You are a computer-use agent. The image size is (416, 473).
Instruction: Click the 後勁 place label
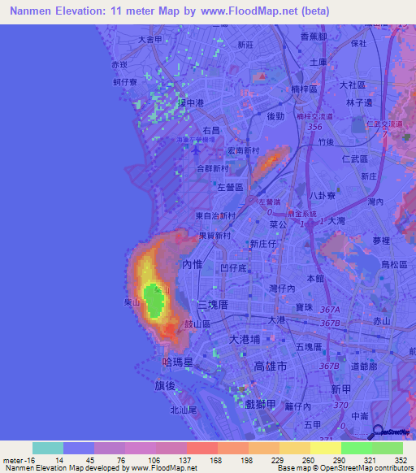click(x=275, y=116)
